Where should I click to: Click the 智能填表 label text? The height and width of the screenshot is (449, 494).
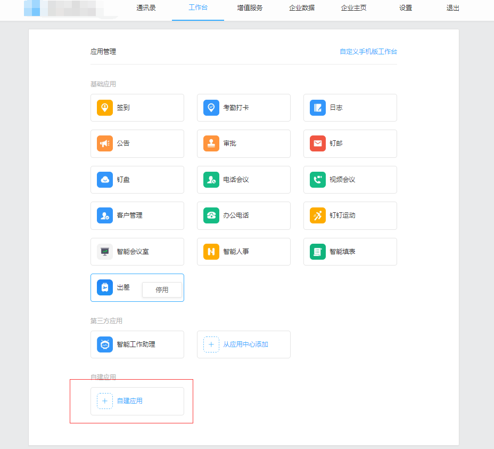coord(342,252)
